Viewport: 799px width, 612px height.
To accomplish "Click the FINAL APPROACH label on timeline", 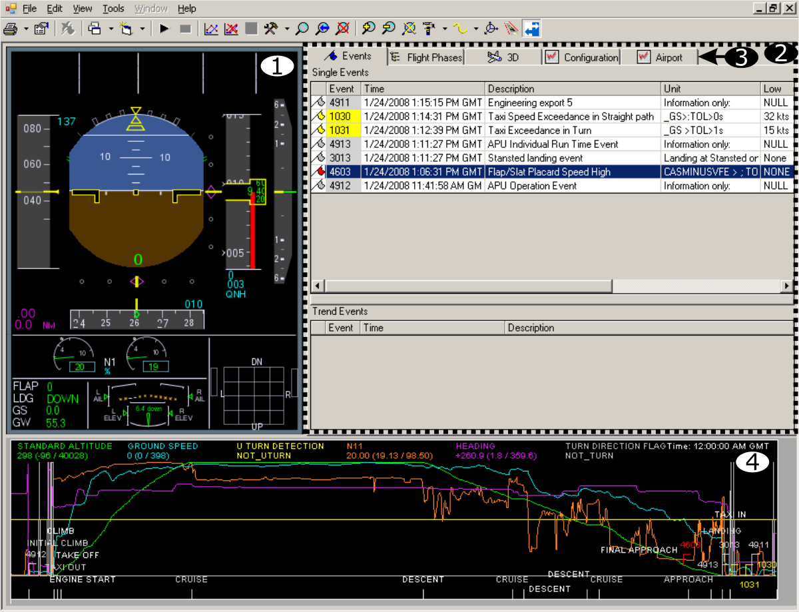I will pos(639,550).
